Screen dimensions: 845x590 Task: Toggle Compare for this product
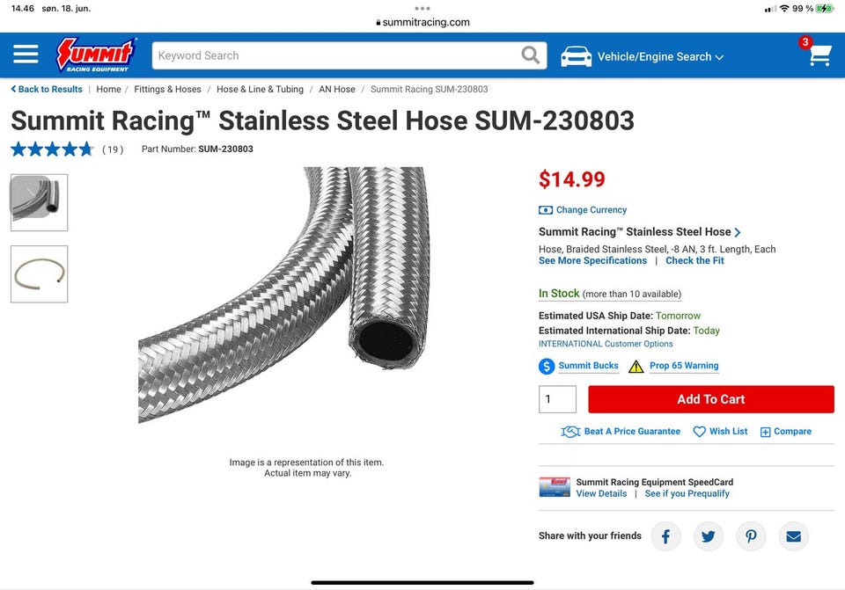(785, 432)
